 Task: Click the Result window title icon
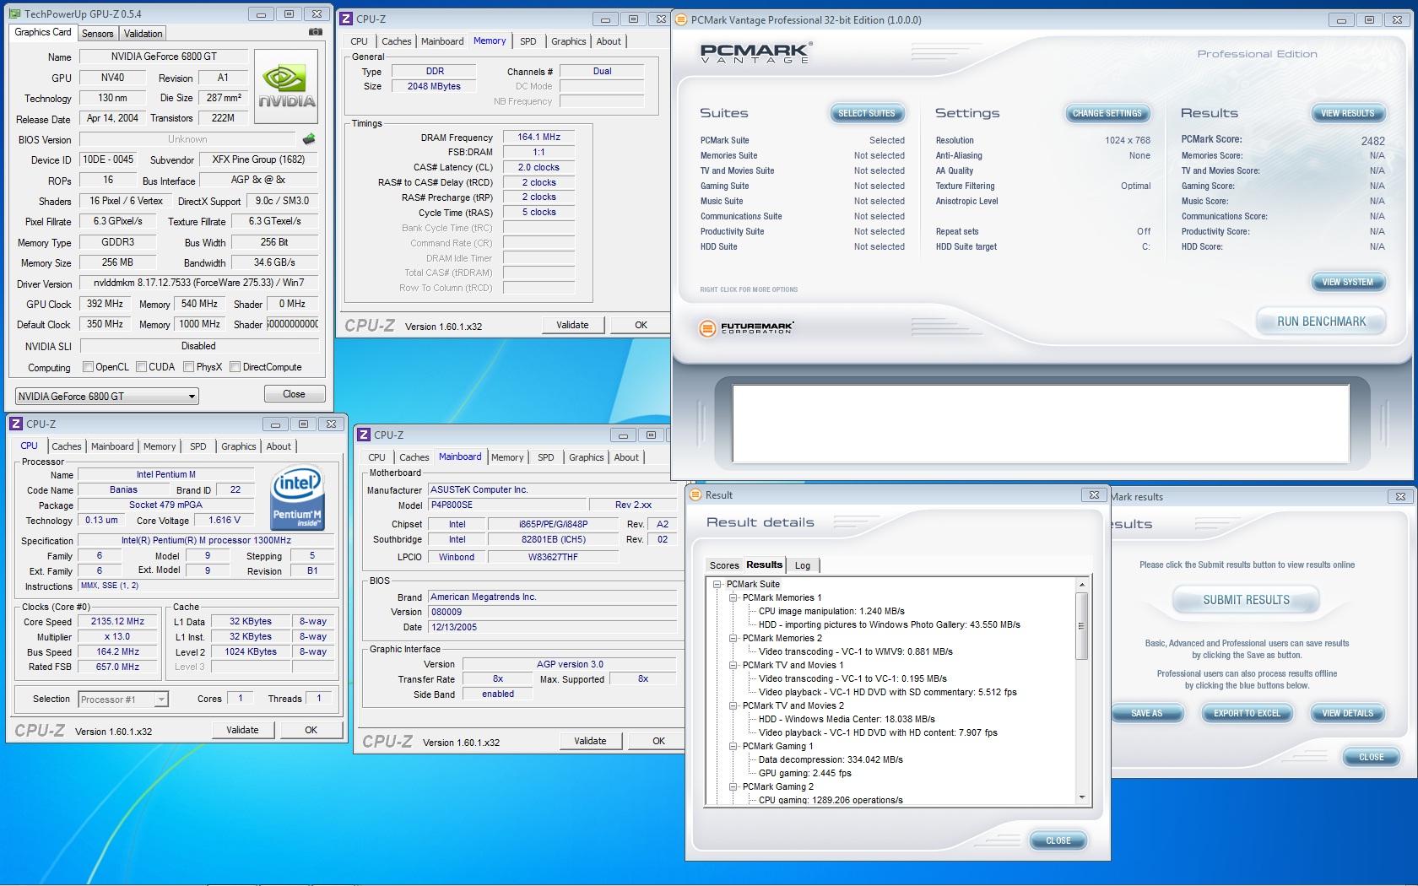pyautogui.click(x=695, y=495)
